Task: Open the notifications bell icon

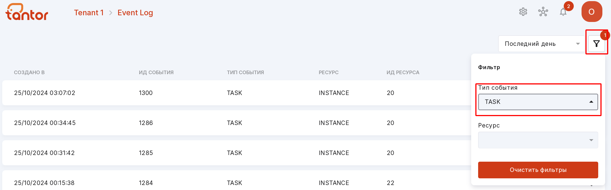Action: [563, 12]
